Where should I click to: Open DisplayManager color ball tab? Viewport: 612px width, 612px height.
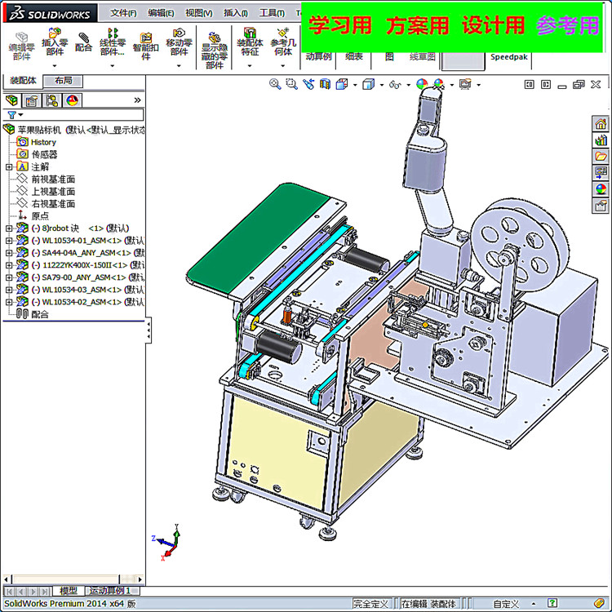72,100
